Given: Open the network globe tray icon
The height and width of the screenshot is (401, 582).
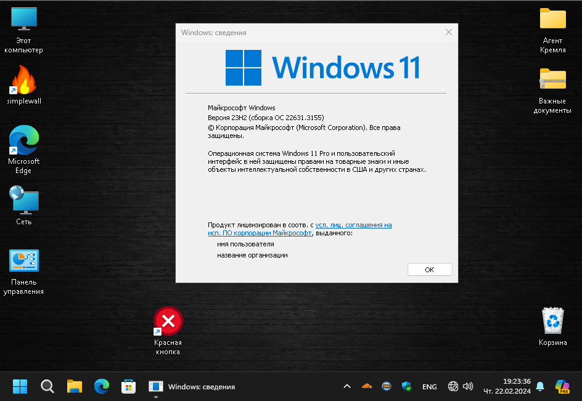Looking at the screenshot, I should [x=453, y=387].
